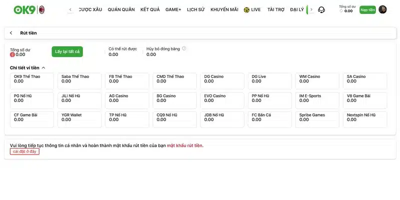Open the KẾT QUẢ menu item

click(150, 9)
